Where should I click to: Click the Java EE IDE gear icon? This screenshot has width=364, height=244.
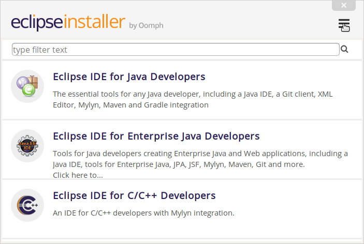coord(27,146)
